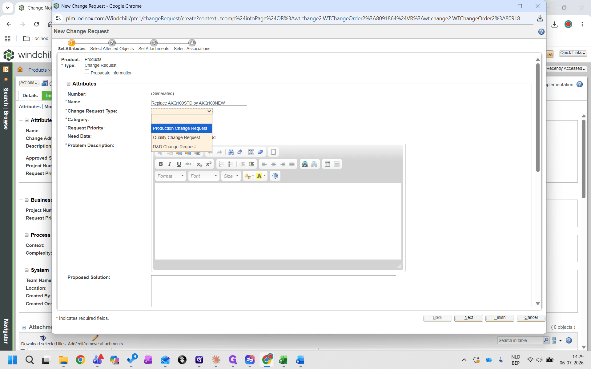Apply superscript formatting
Screen dimensions: 591x369
pyautogui.click(x=209, y=164)
